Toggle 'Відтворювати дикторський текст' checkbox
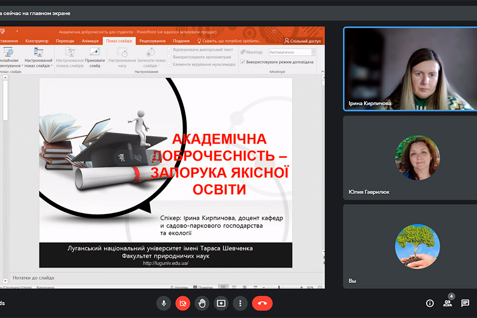This screenshot has height=318, width=477. point(170,49)
